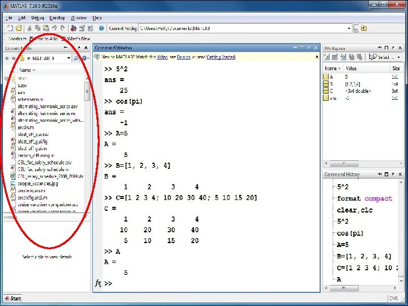Screen dimensions: 408x306
Task: Click the Cut scissors icon
Action: coord(29,28)
